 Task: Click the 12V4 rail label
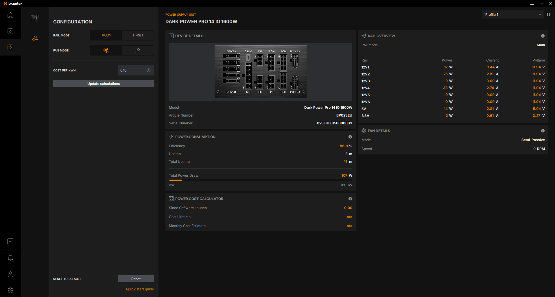coord(366,88)
